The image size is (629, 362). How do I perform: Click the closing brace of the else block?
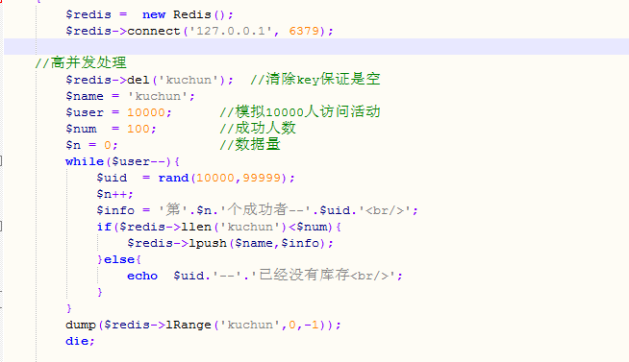click(100, 292)
